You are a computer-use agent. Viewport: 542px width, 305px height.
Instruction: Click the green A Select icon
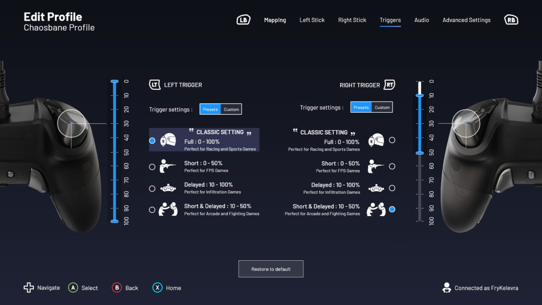click(x=73, y=287)
